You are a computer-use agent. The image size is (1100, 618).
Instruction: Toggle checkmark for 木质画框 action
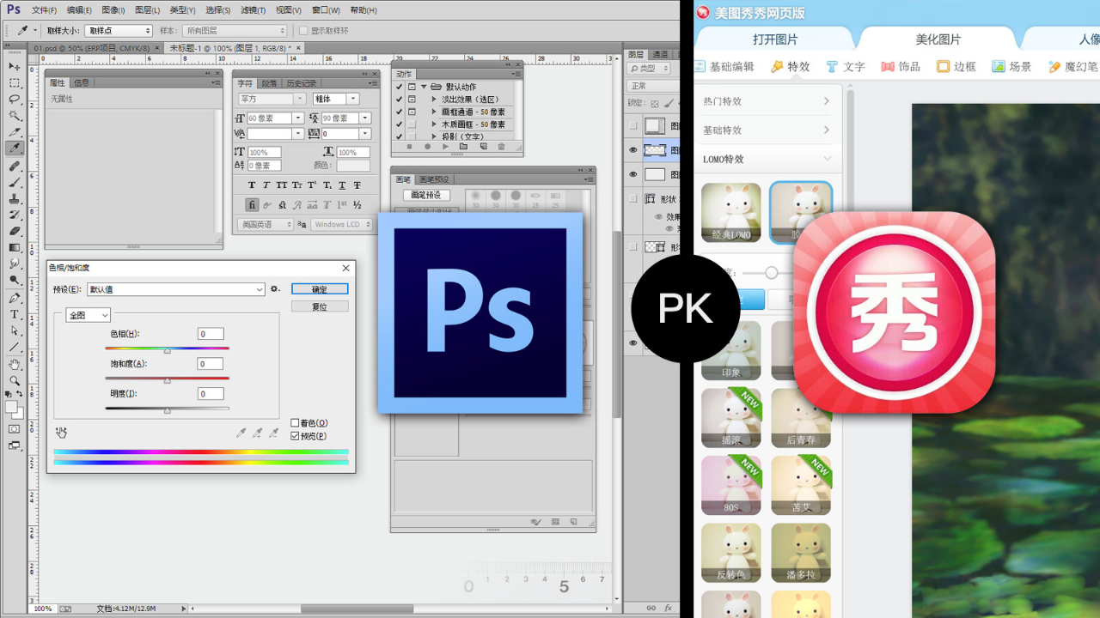pos(399,124)
